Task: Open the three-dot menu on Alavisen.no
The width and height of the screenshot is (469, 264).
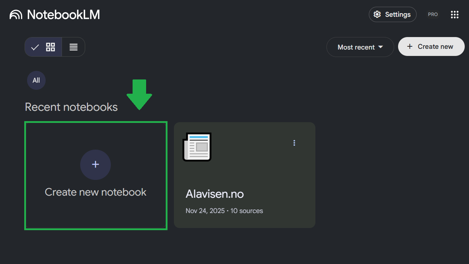Action: pyautogui.click(x=294, y=143)
